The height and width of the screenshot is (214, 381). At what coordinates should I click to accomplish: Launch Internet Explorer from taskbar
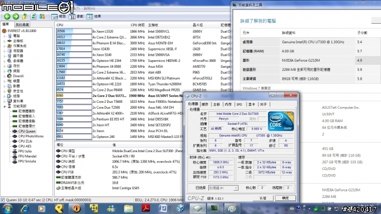[24, 209]
